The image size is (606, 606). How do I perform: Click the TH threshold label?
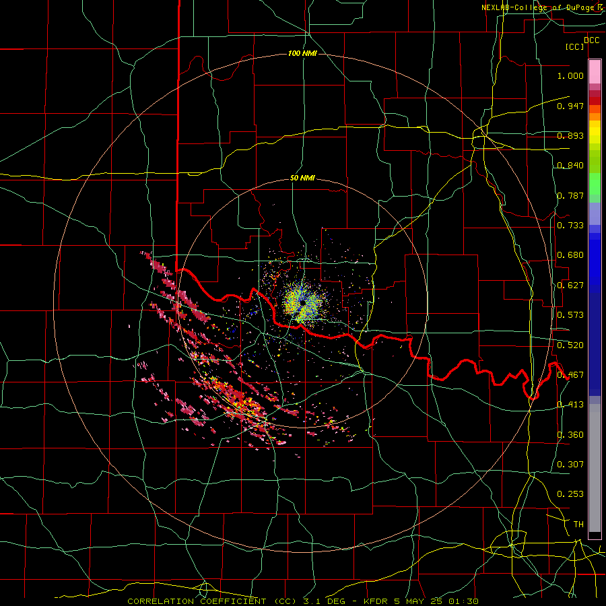[578, 525]
